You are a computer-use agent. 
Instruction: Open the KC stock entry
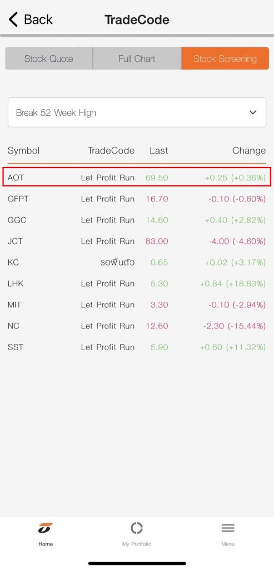137,262
